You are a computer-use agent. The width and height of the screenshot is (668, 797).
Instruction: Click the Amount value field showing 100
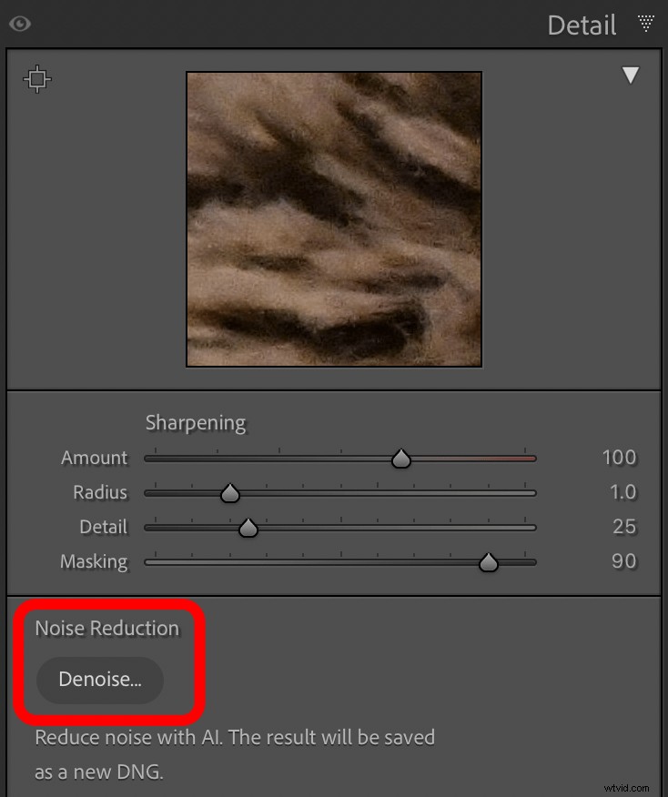[x=619, y=458]
